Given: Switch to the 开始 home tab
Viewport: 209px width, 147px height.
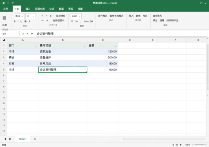Looking at the screenshot, I should pyautogui.click(x=17, y=9).
